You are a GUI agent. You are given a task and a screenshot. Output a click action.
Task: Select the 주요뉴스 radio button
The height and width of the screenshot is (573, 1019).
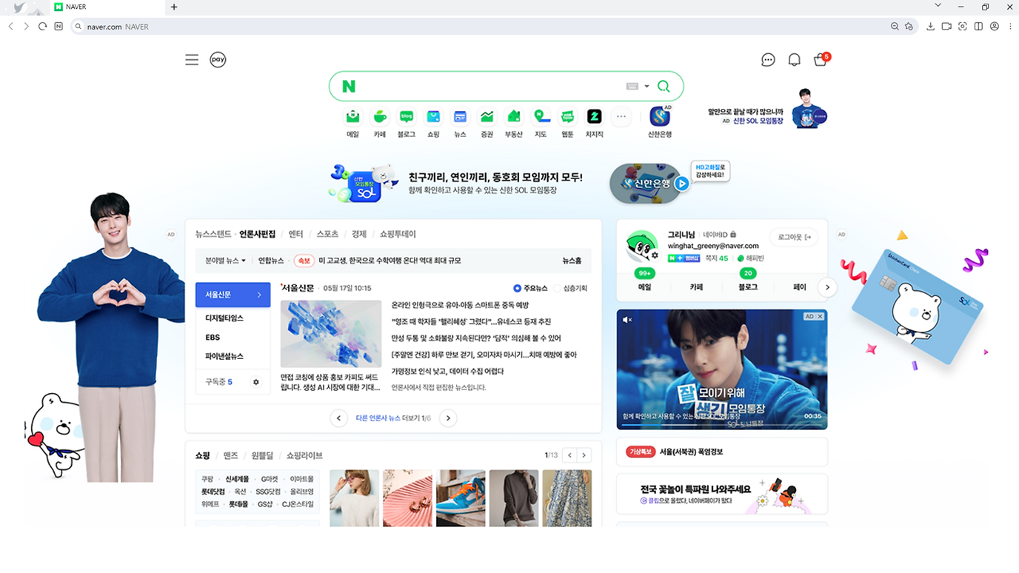(x=517, y=288)
